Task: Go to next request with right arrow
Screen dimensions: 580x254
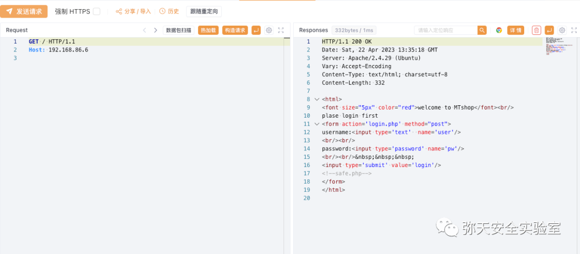Action: pos(156,30)
